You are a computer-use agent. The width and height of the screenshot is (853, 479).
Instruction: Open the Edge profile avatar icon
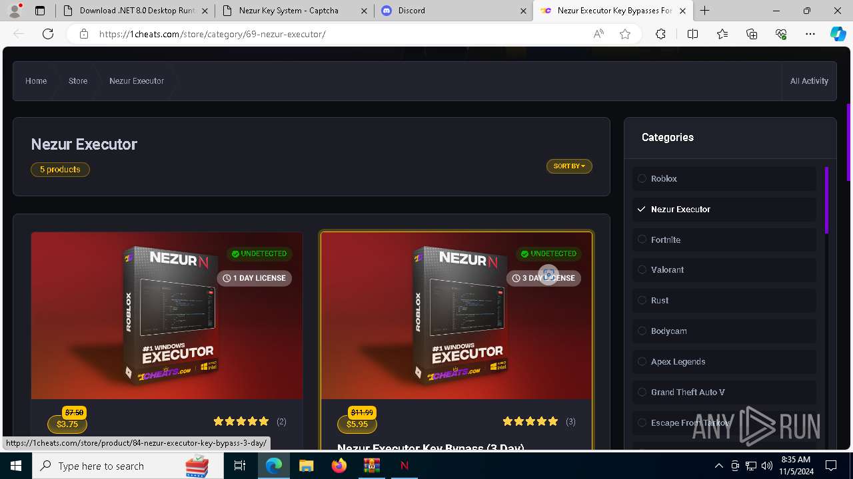click(x=15, y=11)
